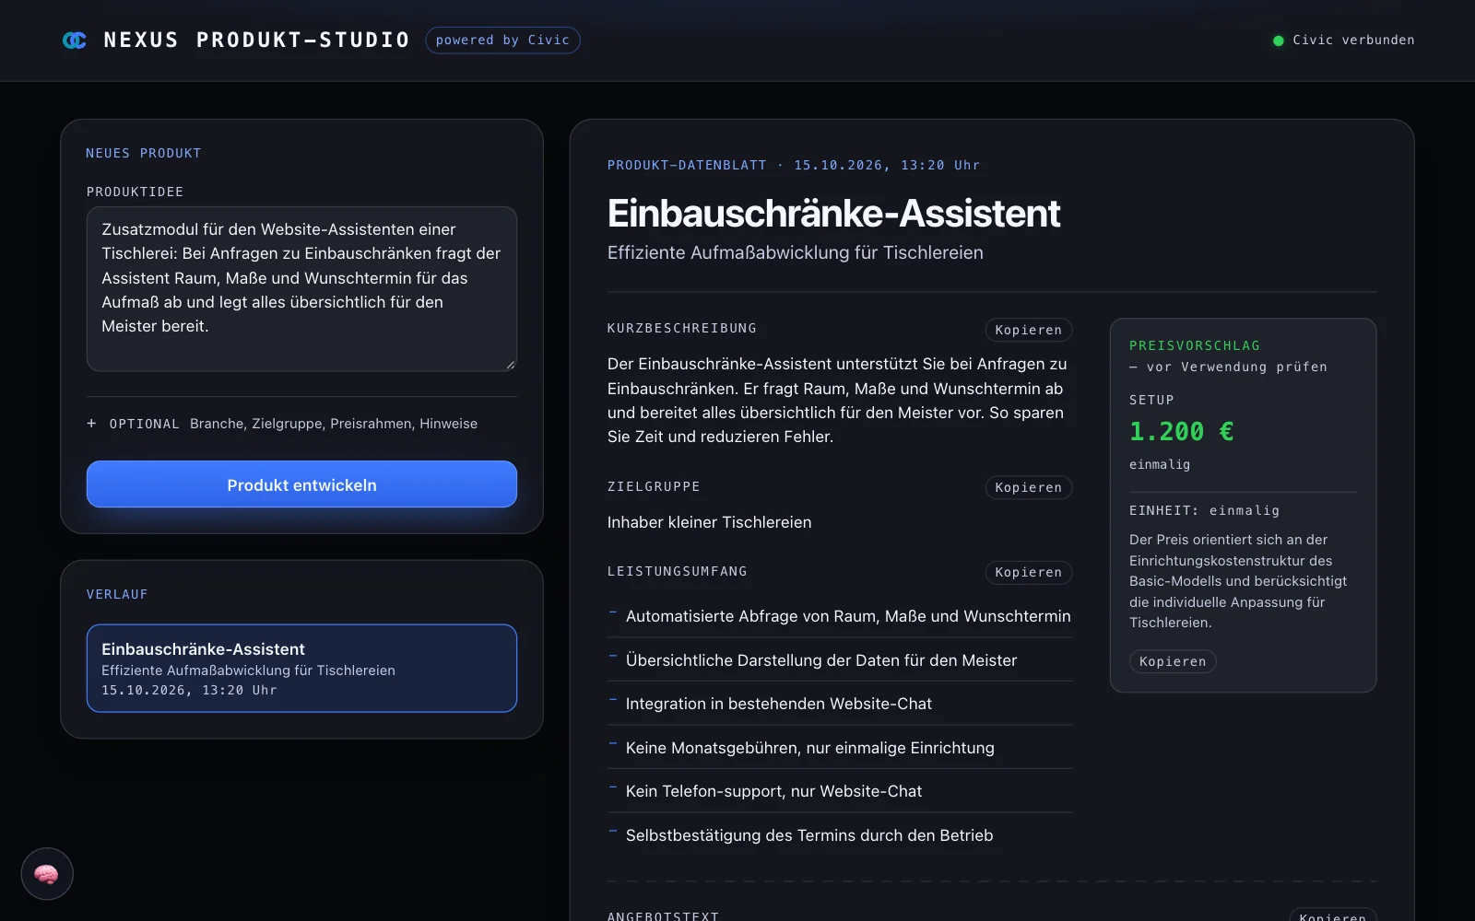Open the brain assistant icon button
Screen dimensions: 1475x921
47,874
